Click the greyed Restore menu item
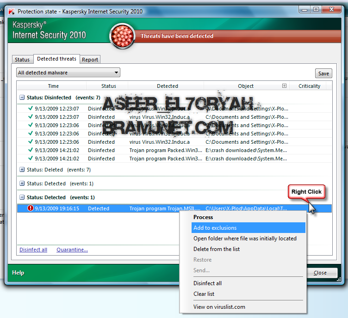The height and width of the screenshot is (318, 348). pyautogui.click(x=202, y=260)
